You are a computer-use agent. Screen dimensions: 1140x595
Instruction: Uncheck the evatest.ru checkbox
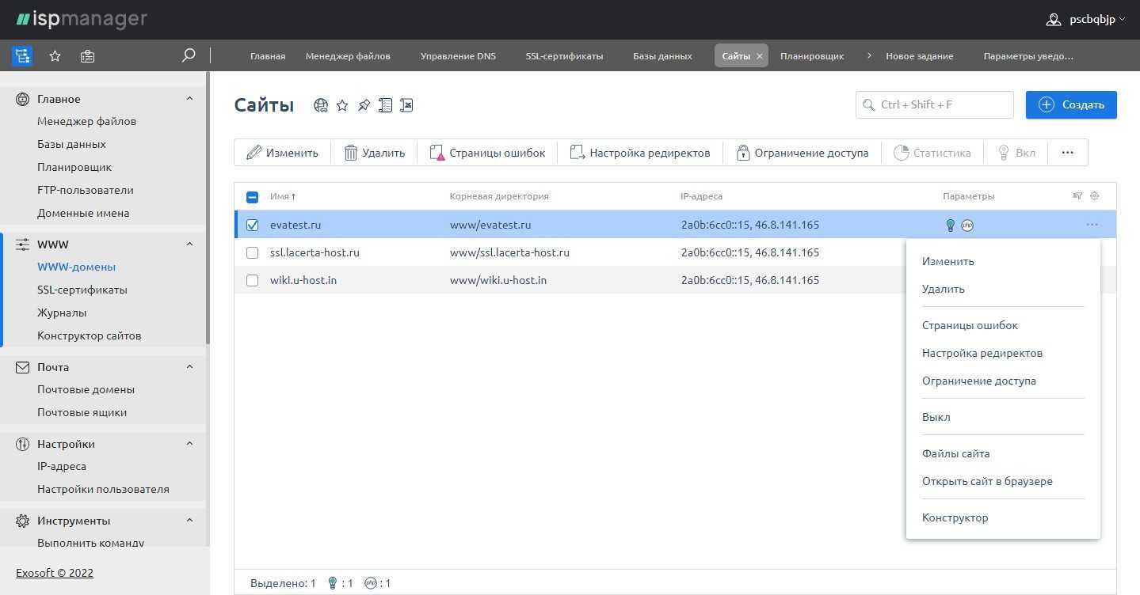point(252,225)
